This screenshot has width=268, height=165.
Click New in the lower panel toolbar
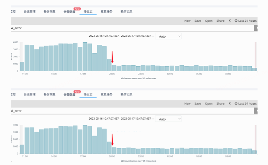pyautogui.click(x=187, y=103)
